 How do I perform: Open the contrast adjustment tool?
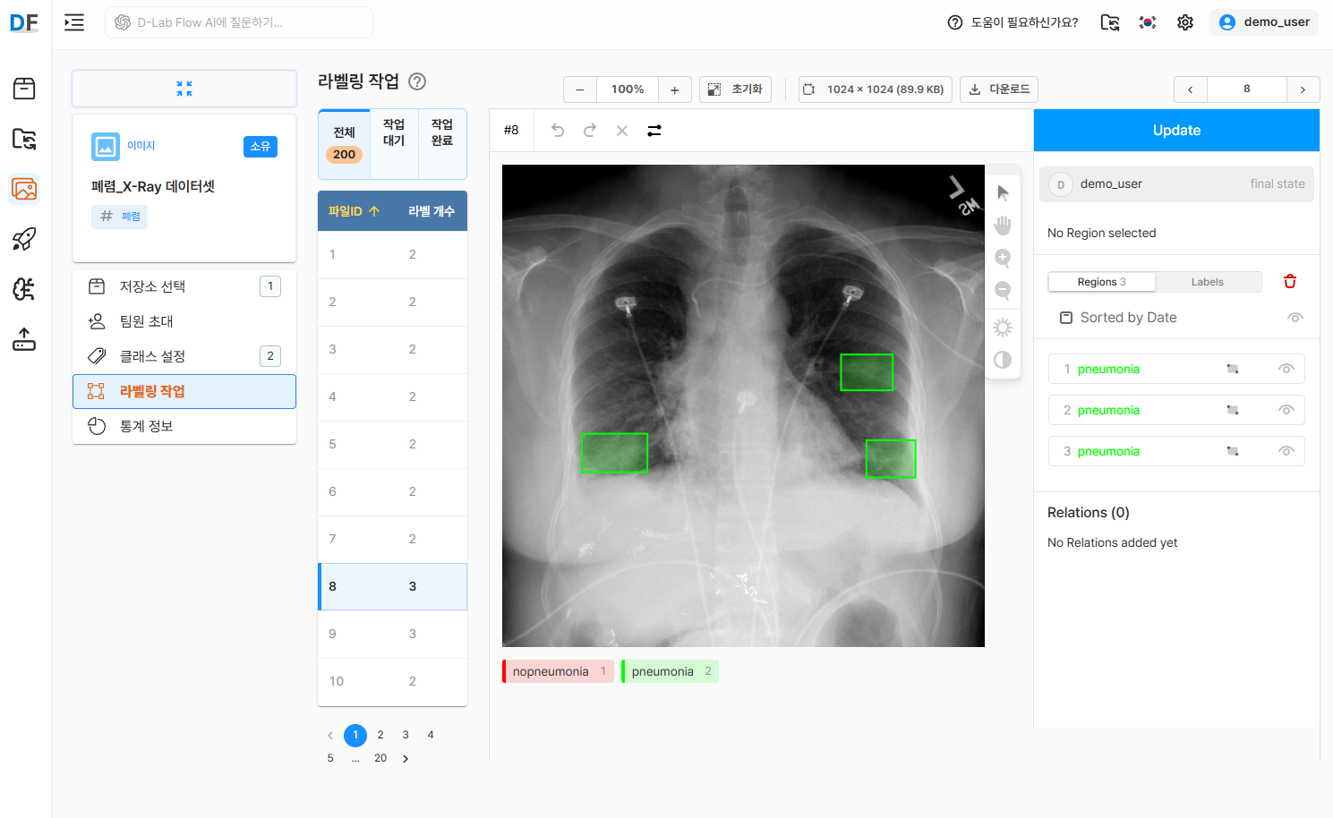pos(1003,360)
